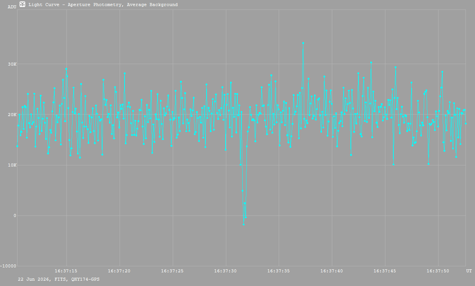Click the lowest data point below zero

[x=244, y=225]
